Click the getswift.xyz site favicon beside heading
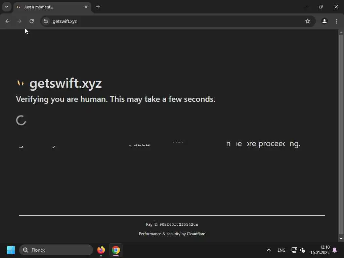The image size is (344, 258). tap(20, 83)
